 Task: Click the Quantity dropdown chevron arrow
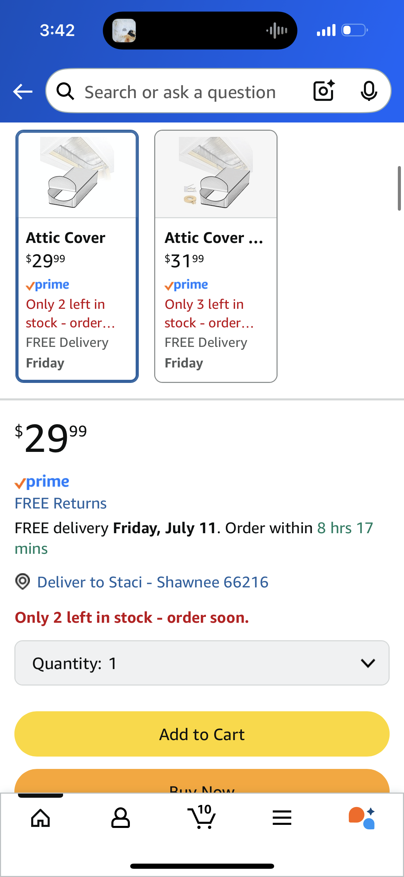368,663
